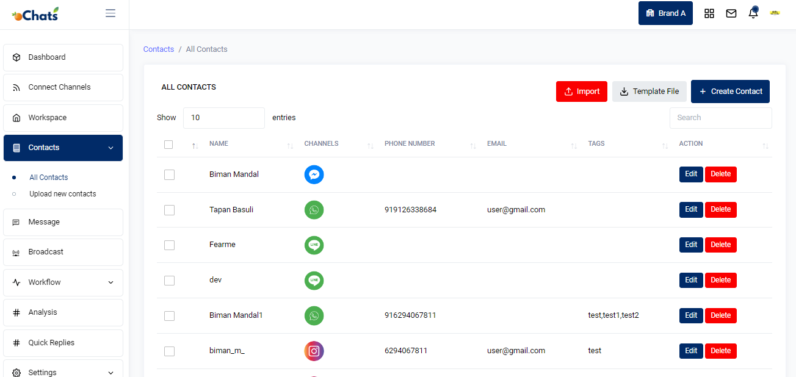This screenshot has width=796, height=377.
Task: Sort by the Action column arrows
Action: click(765, 146)
